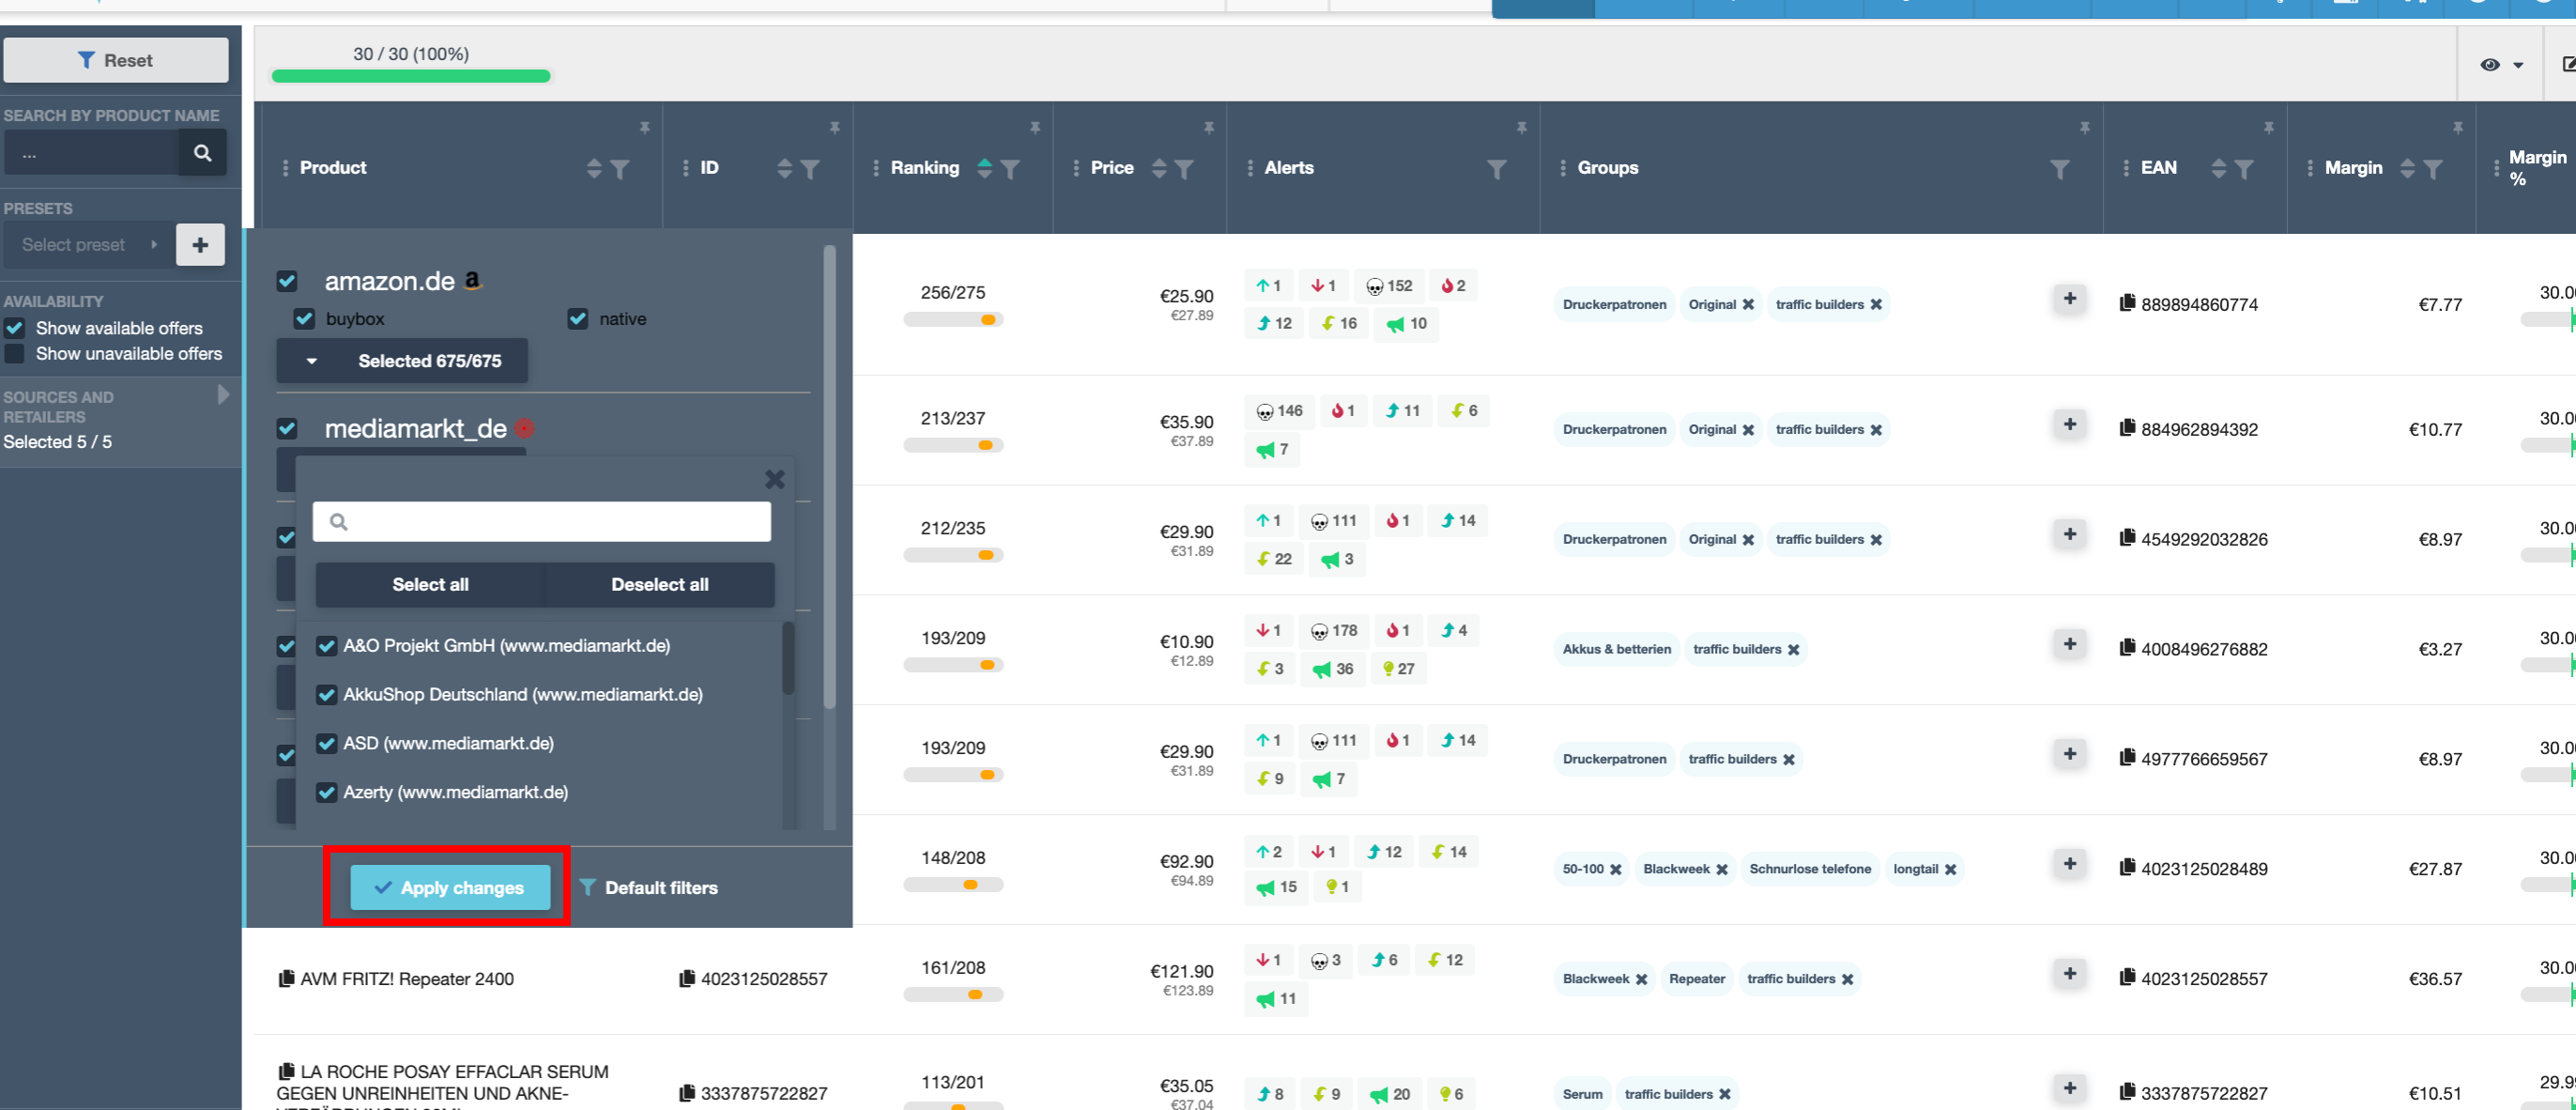Toggle the native checkbox
Viewport: 2576px width, 1110px height.
[577, 318]
